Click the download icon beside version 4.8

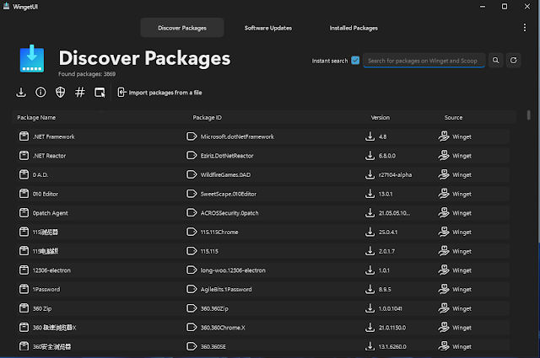pyautogui.click(x=370, y=136)
